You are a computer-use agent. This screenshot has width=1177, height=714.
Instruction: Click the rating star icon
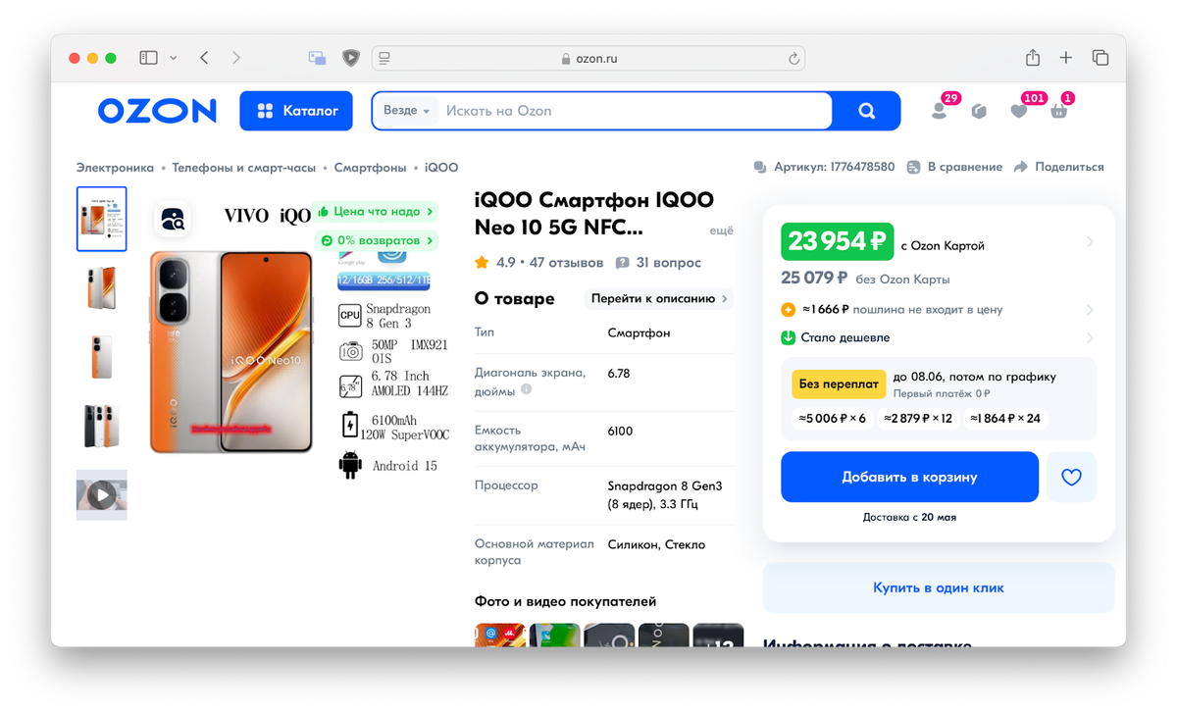[482, 263]
